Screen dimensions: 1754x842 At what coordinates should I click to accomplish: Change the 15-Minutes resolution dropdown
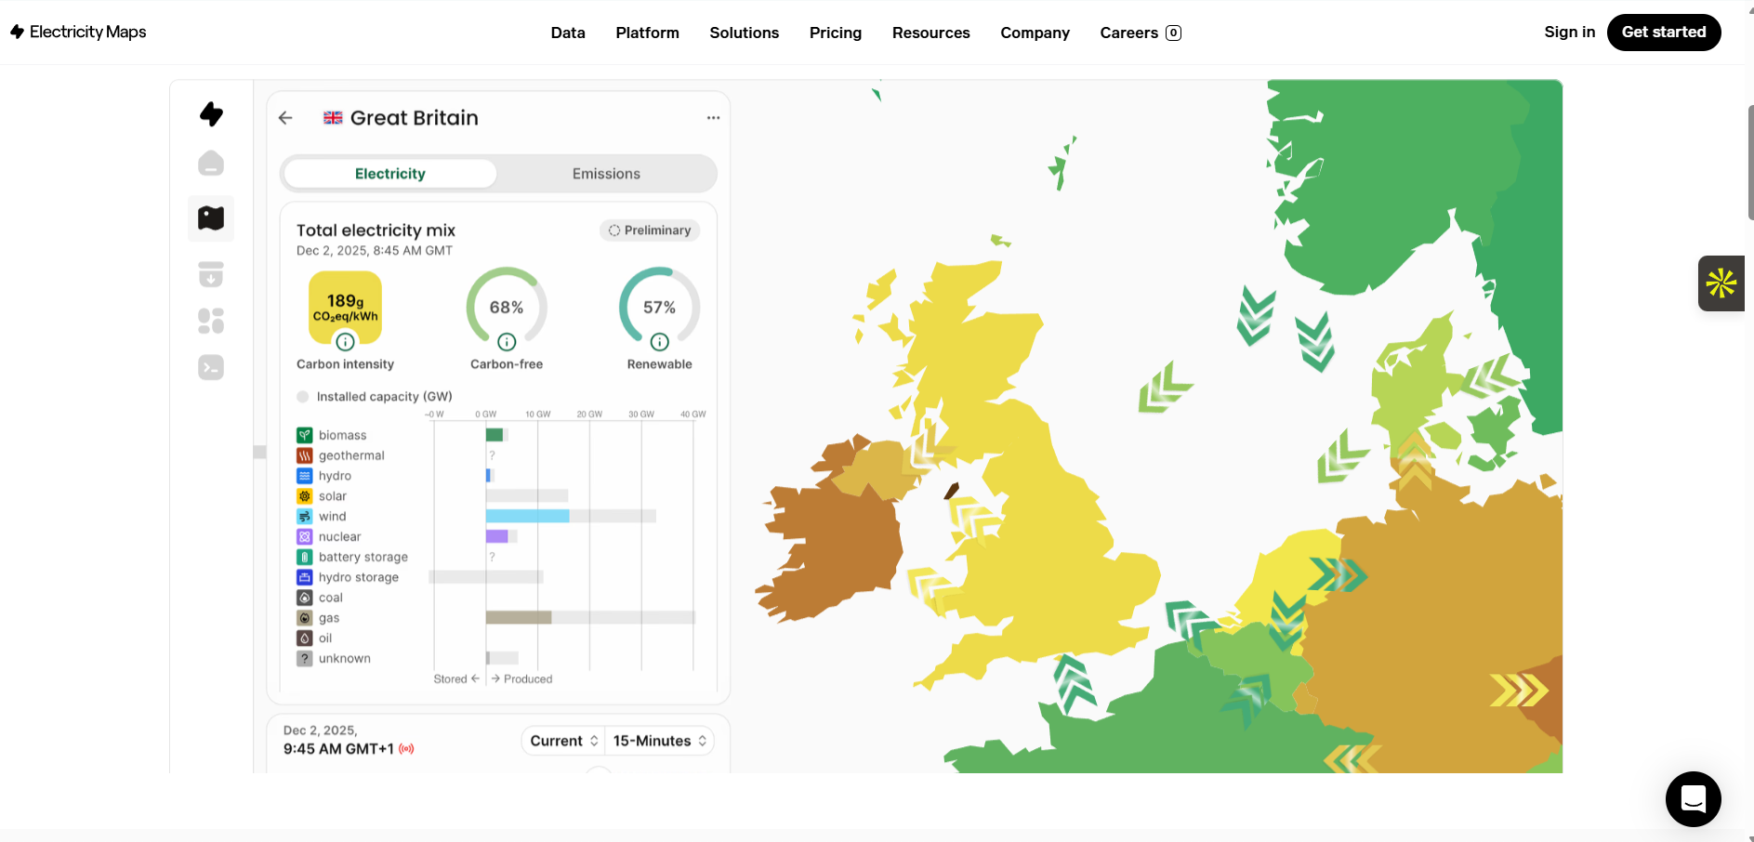659,740
